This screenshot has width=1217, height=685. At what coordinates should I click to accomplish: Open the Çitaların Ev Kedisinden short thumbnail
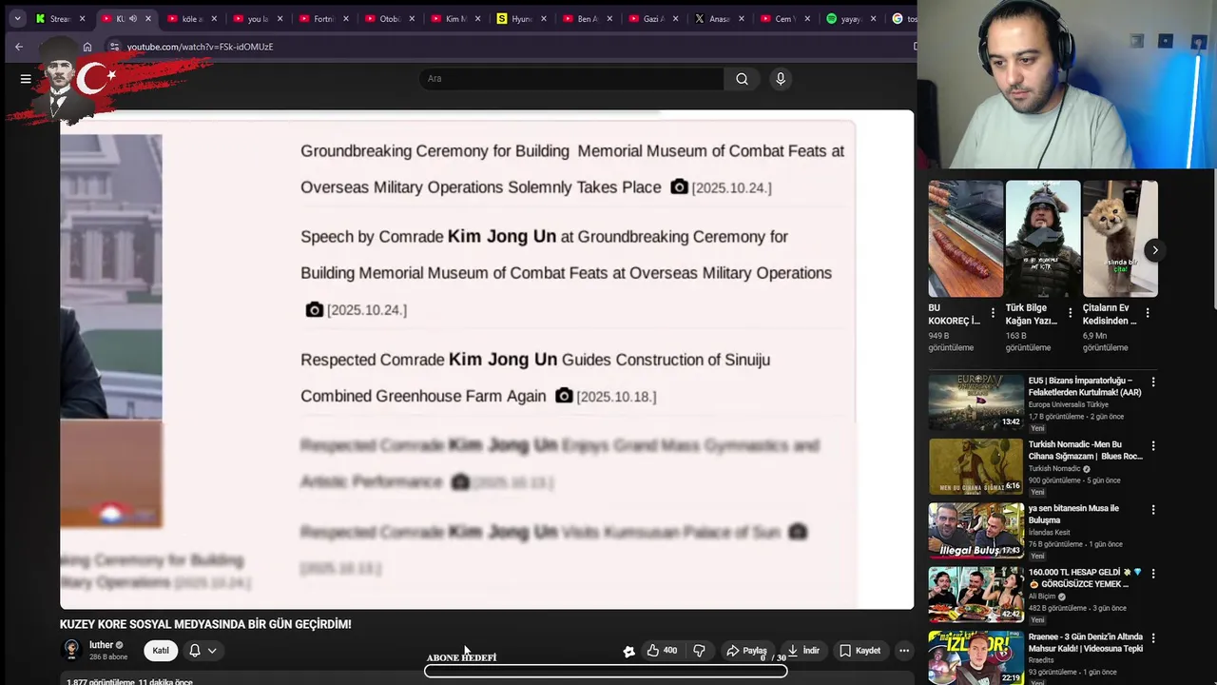point(1120,239)
